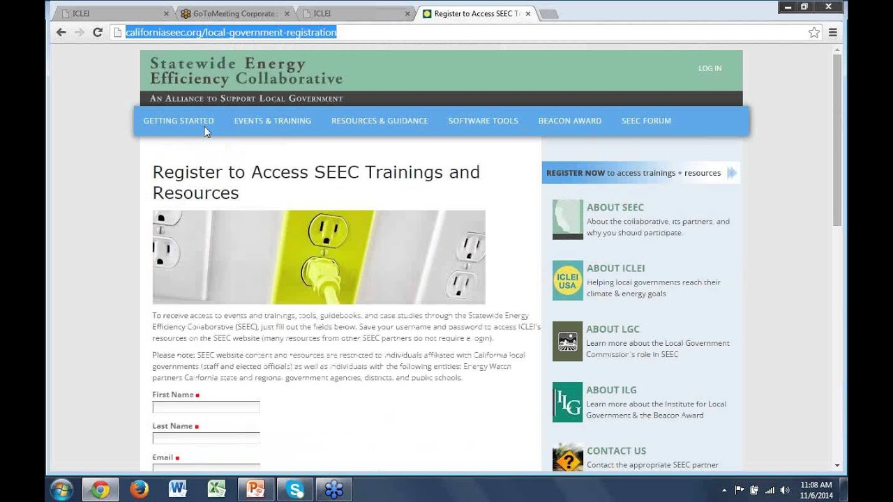Bookmark this page with the star icon
This screenshot has width=893, height=502.
click(x=814, y=32)
